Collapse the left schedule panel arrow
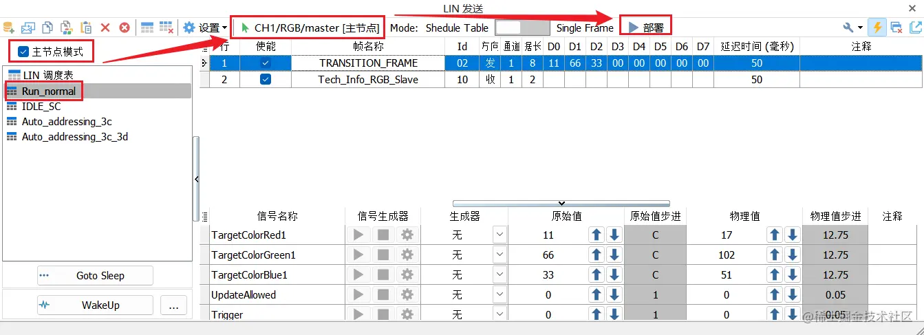The height and width of the screenshot is (335, 924). (x=197, y=179)
